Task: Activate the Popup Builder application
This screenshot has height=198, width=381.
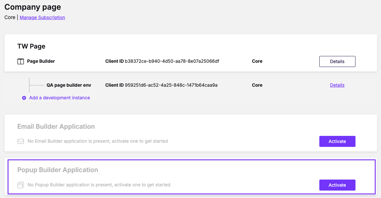Action: pyautogui.click(x=337, y=185)
